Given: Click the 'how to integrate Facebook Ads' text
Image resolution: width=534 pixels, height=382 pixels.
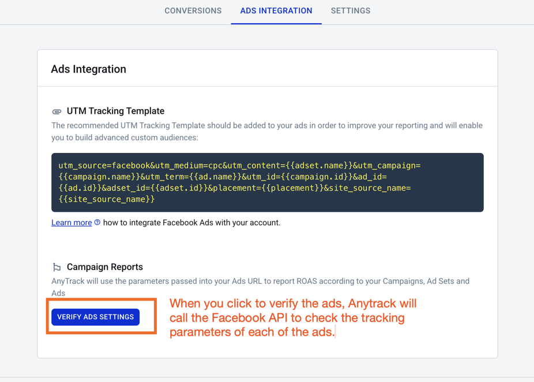Looking at the screenshot, I should click(191, 223).
